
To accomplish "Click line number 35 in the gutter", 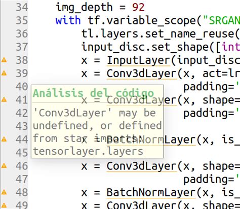I will coord(22,21).
